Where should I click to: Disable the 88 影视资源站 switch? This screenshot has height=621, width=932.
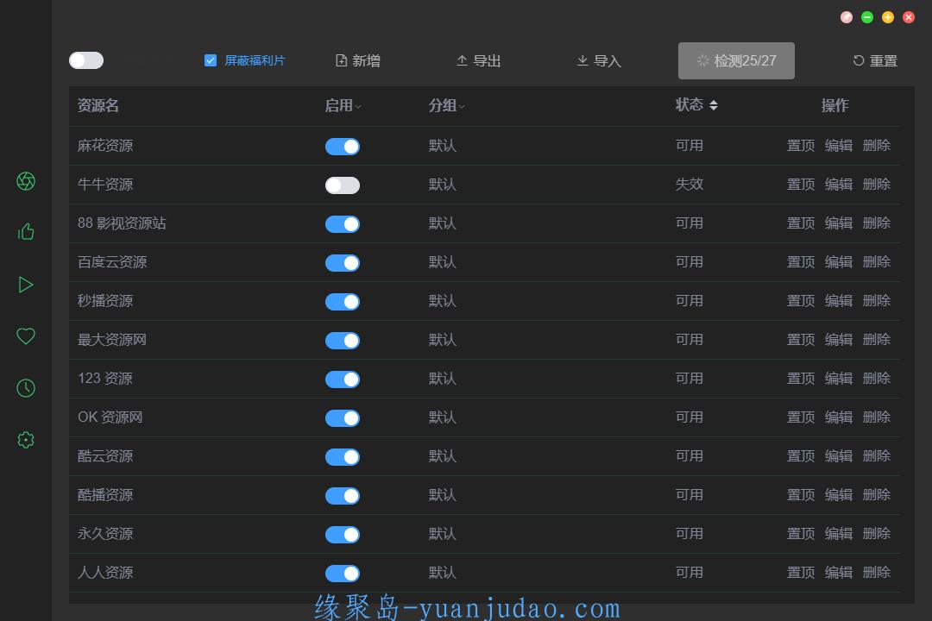click(x=343, y=224)
